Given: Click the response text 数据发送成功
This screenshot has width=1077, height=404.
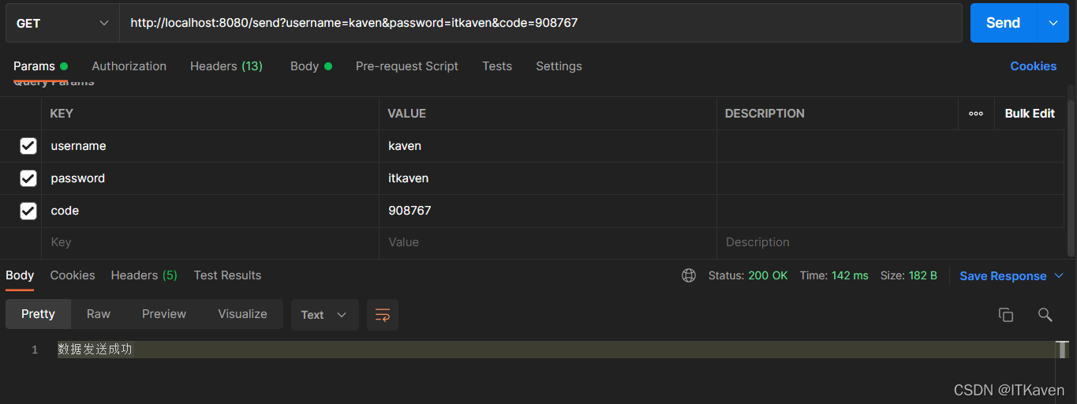Looking at the screenshot, I should [95, 349].
